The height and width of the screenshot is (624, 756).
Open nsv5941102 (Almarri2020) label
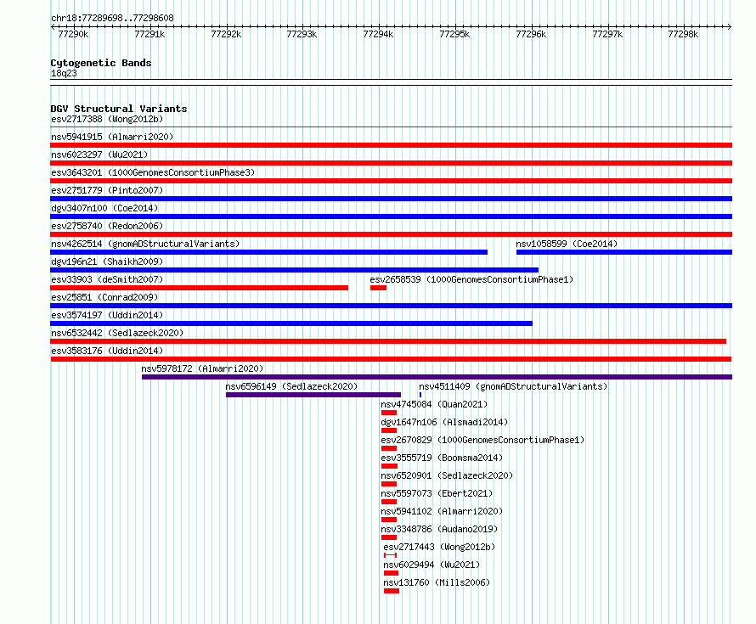[x=442, y=511]
